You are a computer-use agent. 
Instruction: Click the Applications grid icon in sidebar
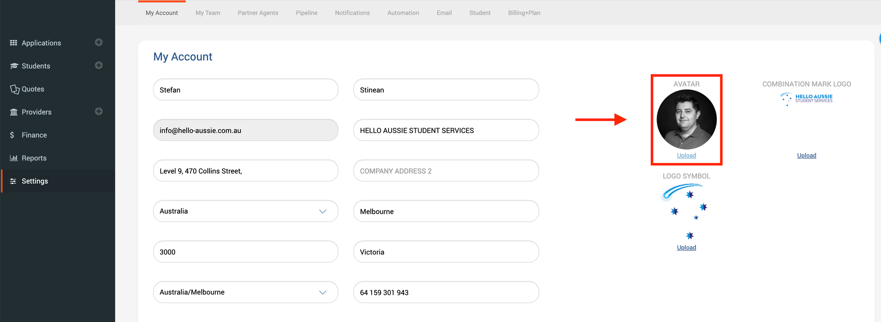14,43
